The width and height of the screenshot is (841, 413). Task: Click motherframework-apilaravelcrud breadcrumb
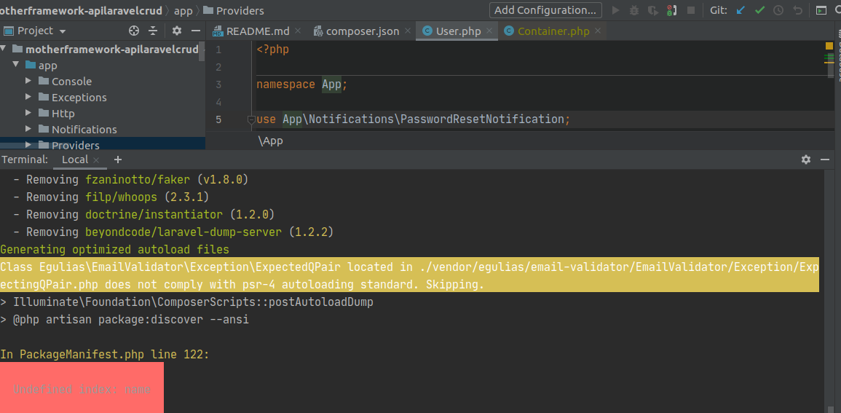pyautogui.click(x=81, y=11)
